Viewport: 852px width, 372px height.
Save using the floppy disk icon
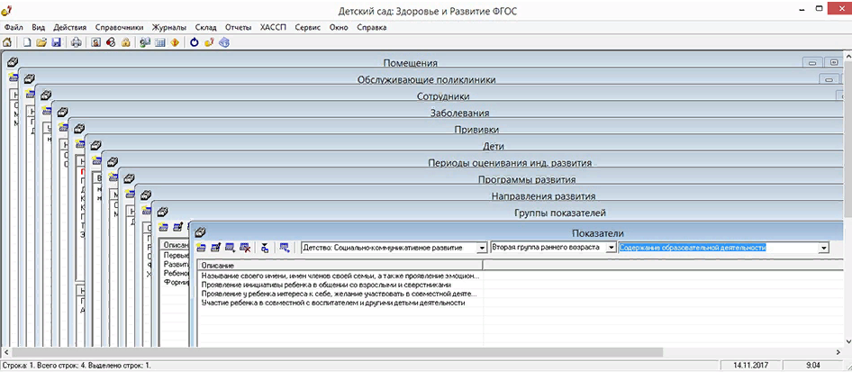[56, 42]
